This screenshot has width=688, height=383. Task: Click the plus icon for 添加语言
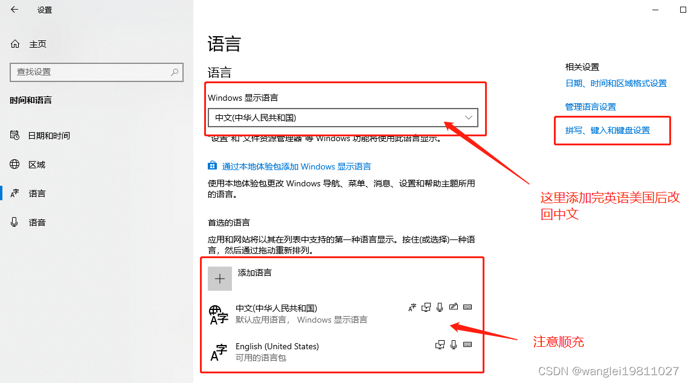pyautogui.click(x=220, y=279)
